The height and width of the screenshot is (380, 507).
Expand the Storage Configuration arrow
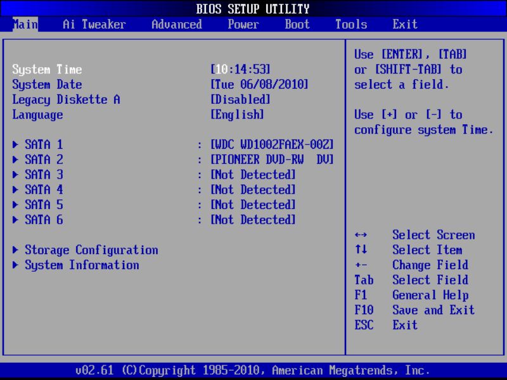click(x=15, y=250)
